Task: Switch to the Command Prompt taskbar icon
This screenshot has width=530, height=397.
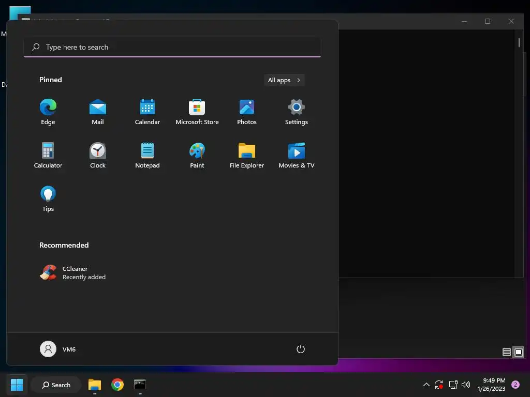Action: click(x=140, y=385)
